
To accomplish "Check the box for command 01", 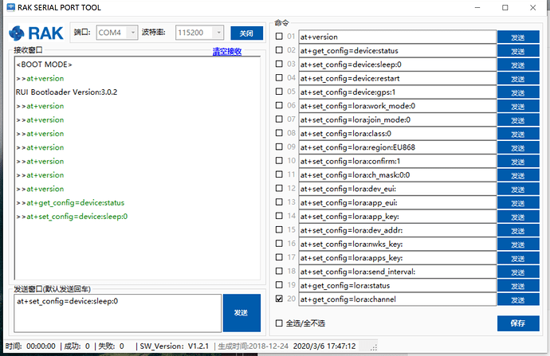I will point(278,37).
